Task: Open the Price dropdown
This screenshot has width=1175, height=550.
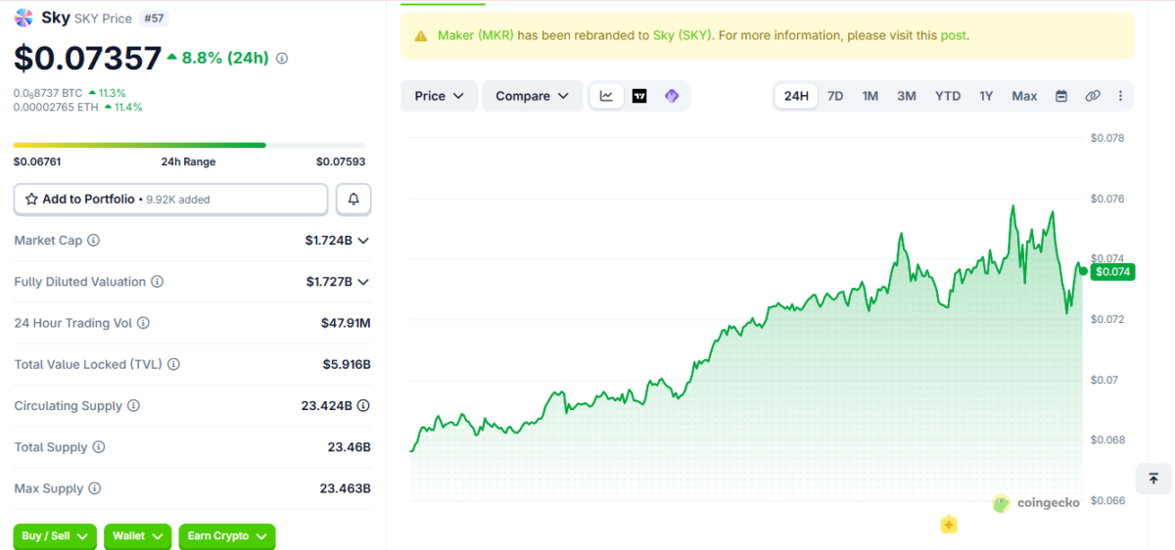Action: pyautogui.click(x=440, y=96)
